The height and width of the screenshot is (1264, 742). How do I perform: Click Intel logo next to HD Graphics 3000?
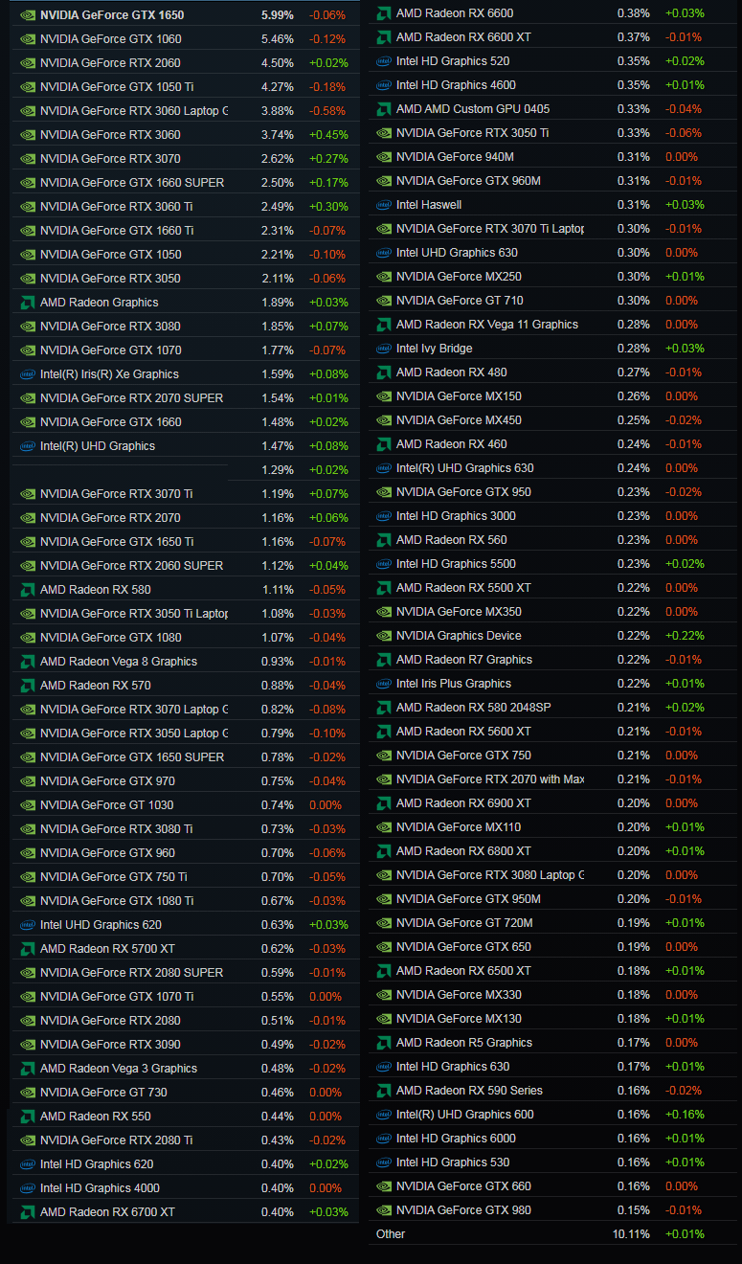point(384,516)
